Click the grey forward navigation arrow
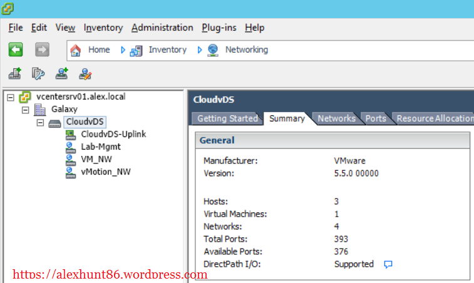 42,49
